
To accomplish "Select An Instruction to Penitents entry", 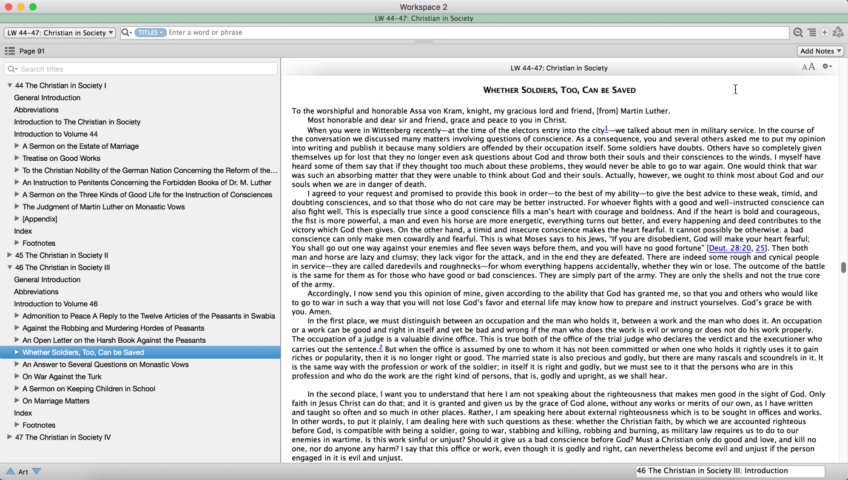I will coord(147,183).
